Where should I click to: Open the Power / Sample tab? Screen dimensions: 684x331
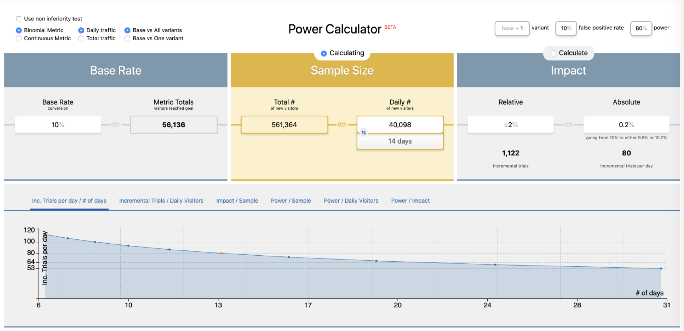(291, 201)
